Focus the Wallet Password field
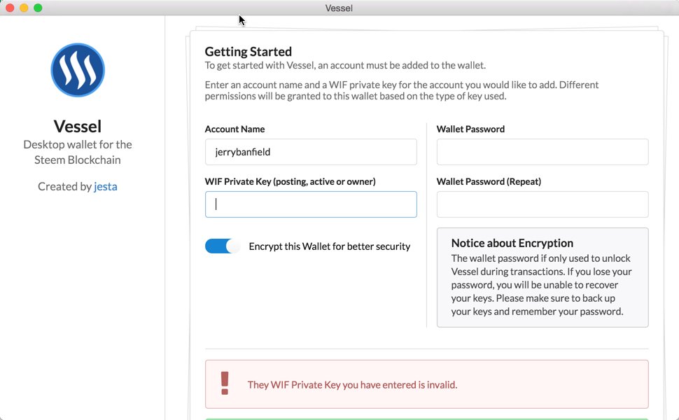 542,151
